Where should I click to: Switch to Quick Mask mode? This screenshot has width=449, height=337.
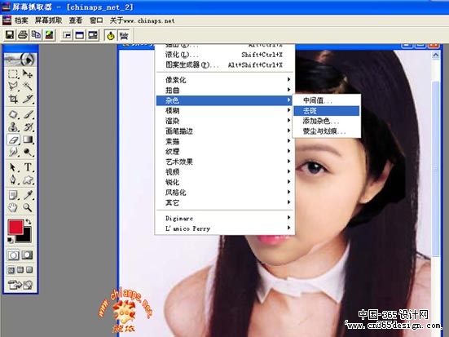point(27,255)
